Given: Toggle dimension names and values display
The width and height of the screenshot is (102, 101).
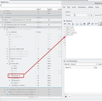Looking at the screenshot, I should [x=88, y=24].
